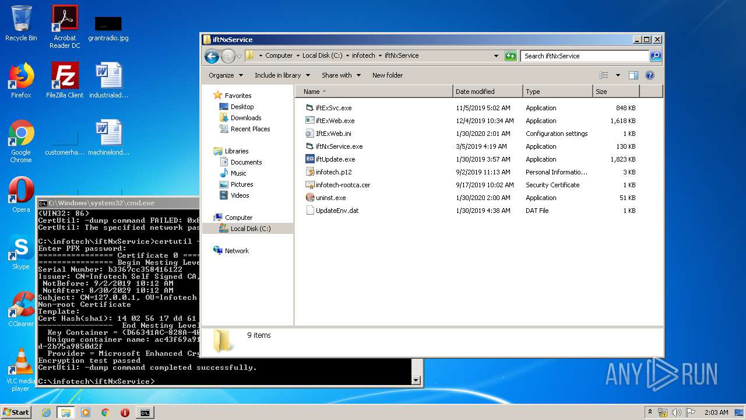Sort by Name column header

coord(374,92)
